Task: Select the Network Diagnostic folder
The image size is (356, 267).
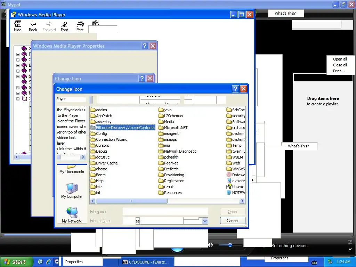Action: (x=177, y=151)
